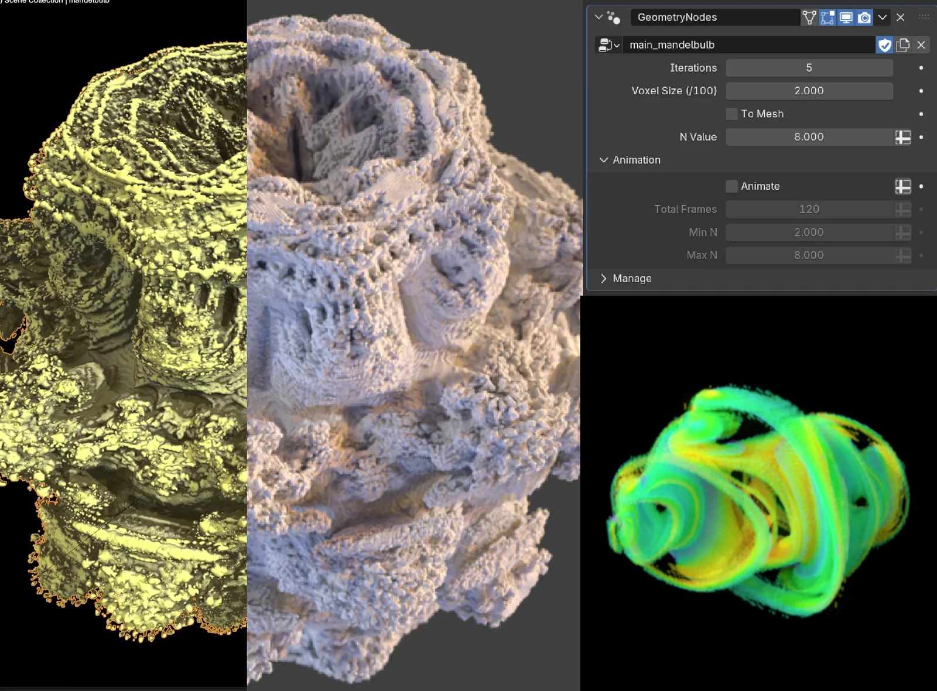937x691 pixels.
Task: Click attribute toggle icon beside Animate
Action: (903, 186)
